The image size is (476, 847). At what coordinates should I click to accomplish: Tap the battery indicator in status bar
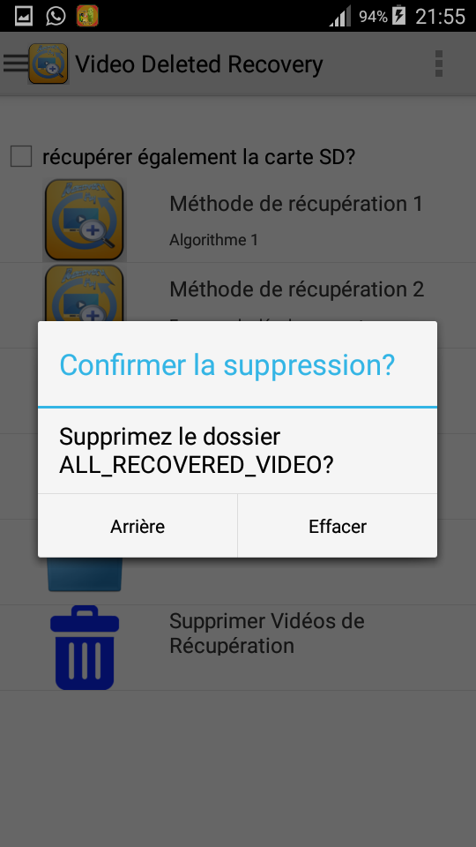pyautogui.click(x=398, y=16)
